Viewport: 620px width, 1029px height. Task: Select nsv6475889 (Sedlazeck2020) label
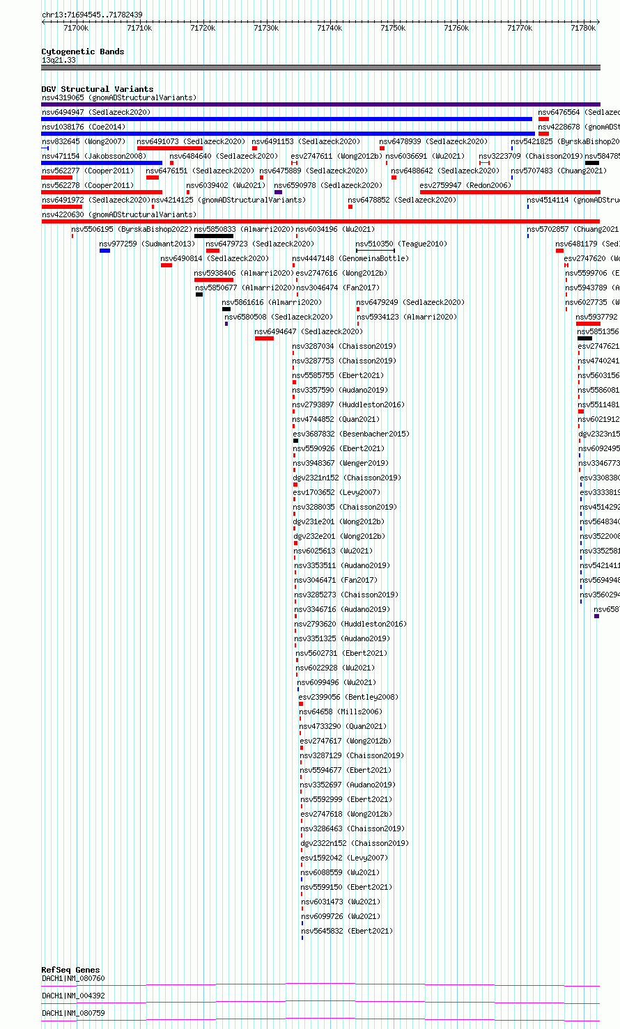click(x=313, y=171)
